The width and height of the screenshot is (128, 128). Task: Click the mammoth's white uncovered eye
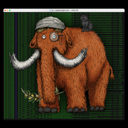(x=44, y=37)
